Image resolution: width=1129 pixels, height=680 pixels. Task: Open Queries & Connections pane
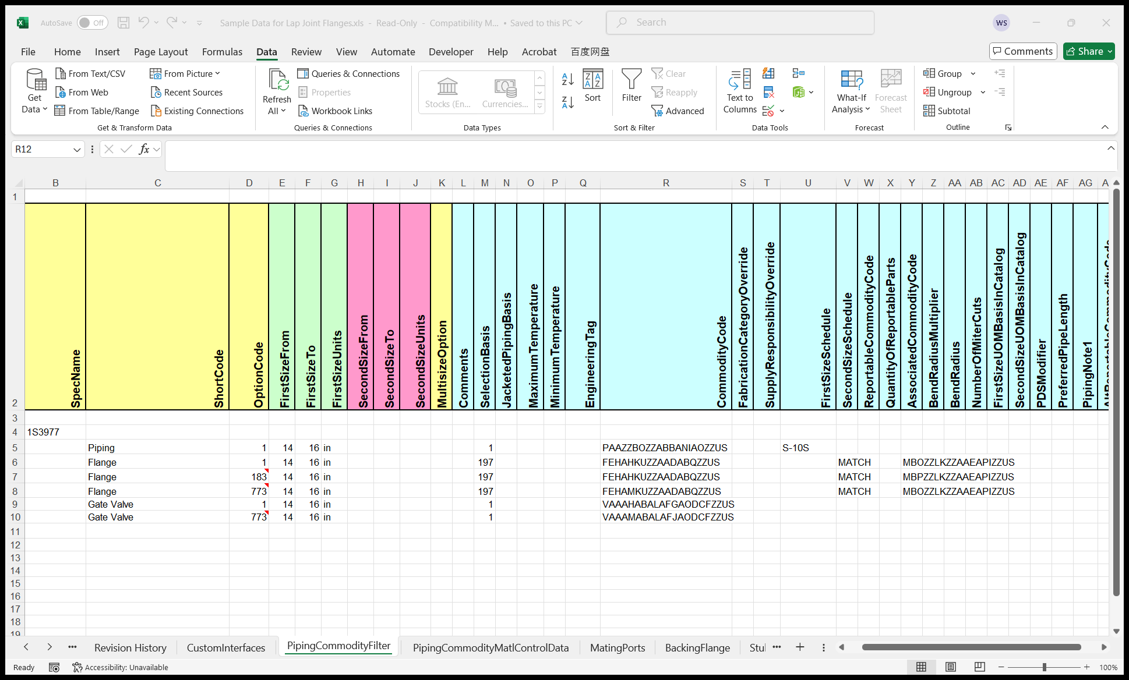click(348, 73)
